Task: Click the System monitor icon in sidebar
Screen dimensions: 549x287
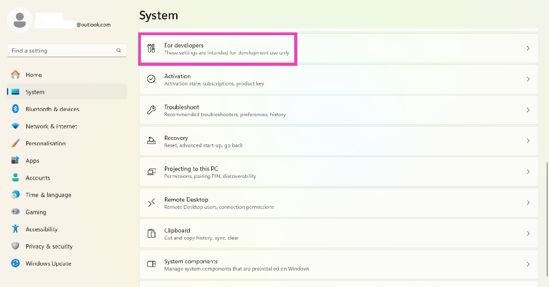Action: 16,92
